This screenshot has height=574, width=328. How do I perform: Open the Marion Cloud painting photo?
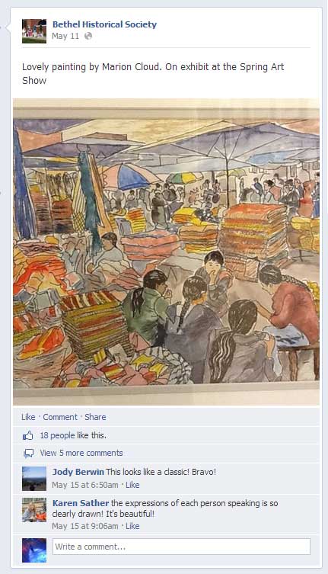166,252
